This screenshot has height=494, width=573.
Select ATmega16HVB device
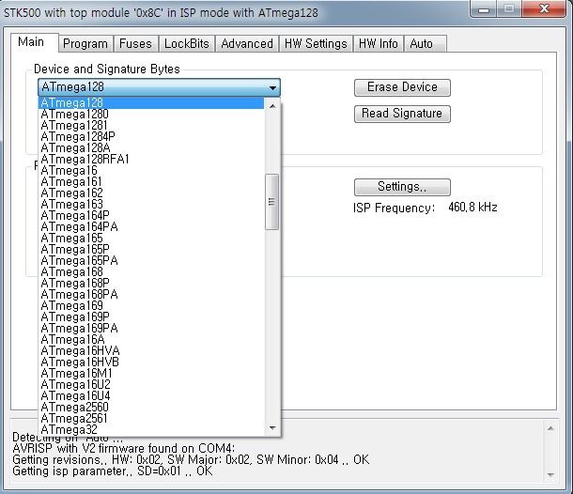coord(151,363)
